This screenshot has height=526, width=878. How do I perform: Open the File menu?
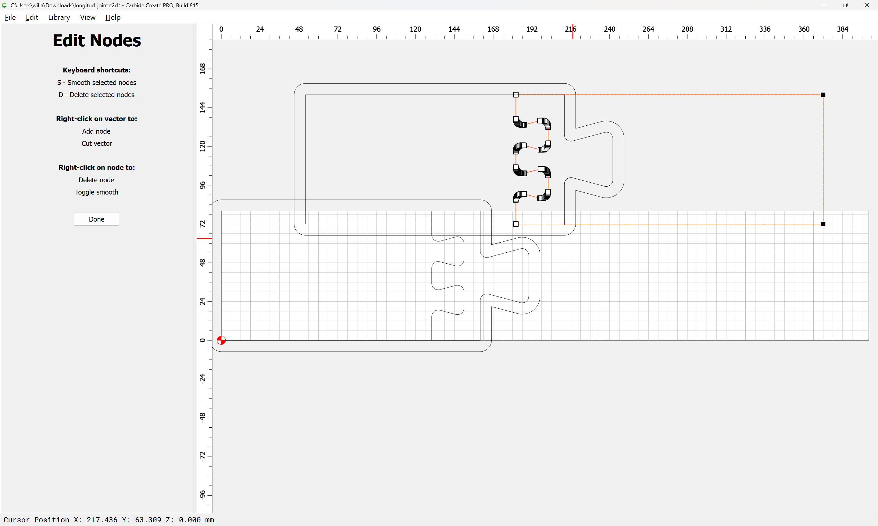tap(10, 17)
